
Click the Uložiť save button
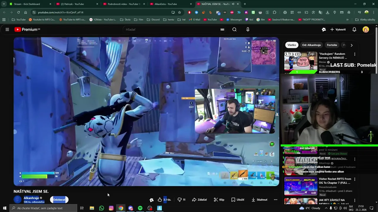238,200
